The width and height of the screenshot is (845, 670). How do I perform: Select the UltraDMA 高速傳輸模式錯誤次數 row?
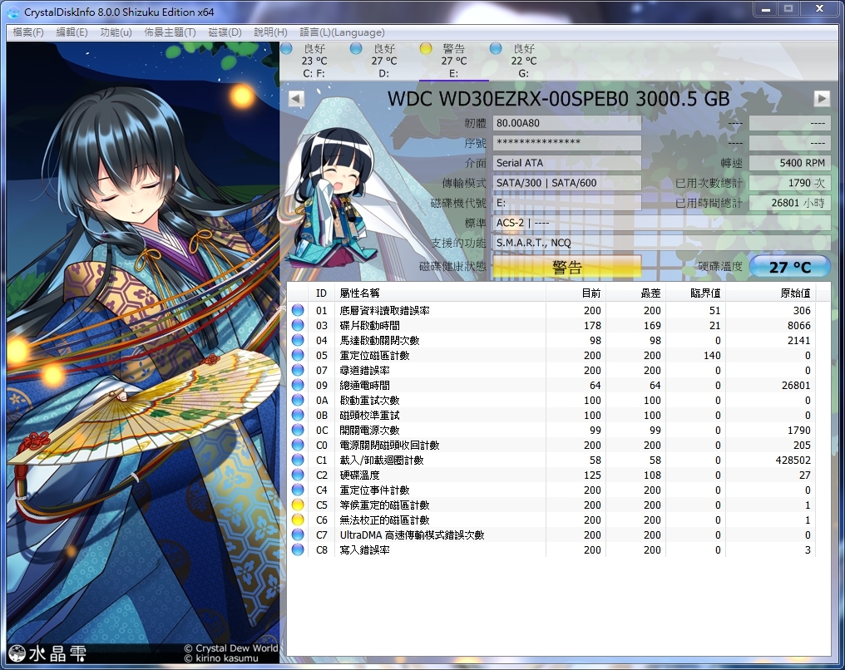[551, 535]
